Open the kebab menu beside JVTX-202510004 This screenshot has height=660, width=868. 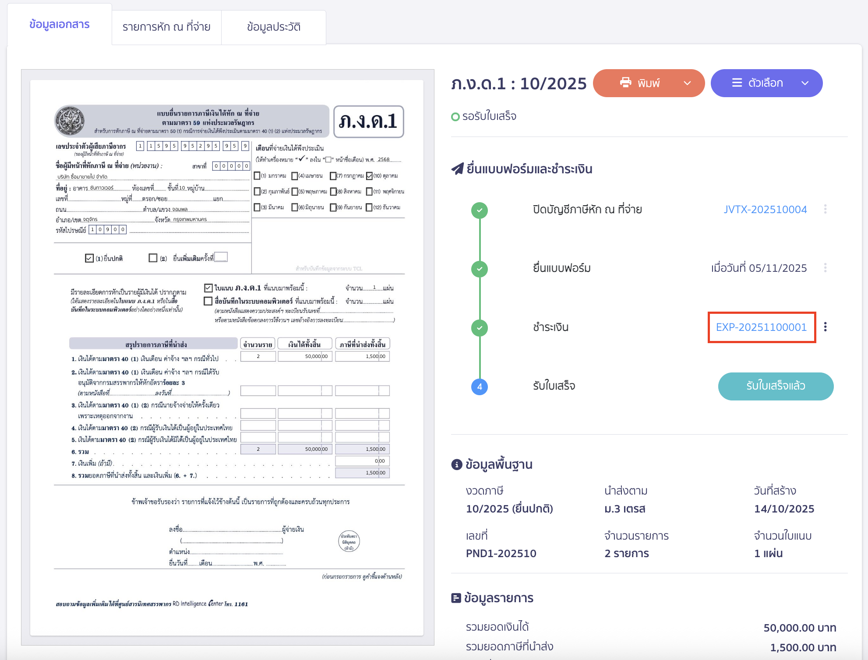click(826, 209)
